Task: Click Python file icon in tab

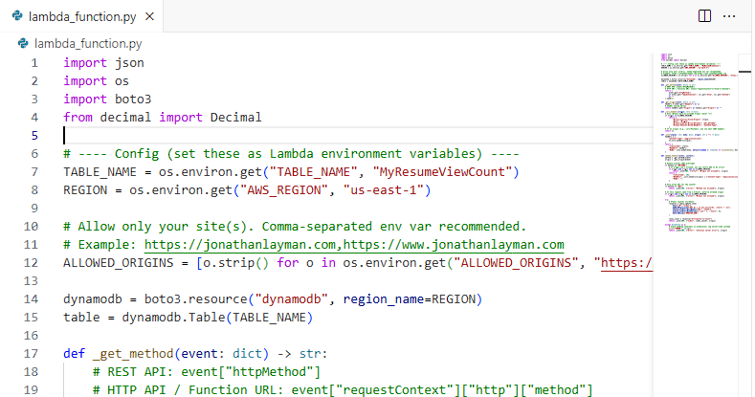Action: [17, 16]
